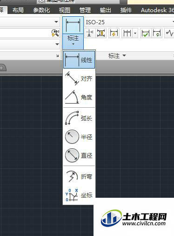The height and width of the screenshot is (236, 174).
Task: Select 坐标 ordinate dimension tool
Action: click(x=79, y=195)
